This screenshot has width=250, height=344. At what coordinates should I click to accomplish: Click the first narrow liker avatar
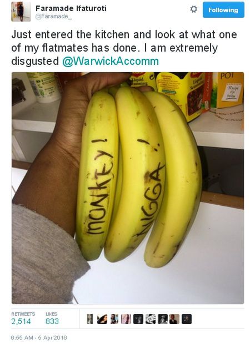(90, 319)
